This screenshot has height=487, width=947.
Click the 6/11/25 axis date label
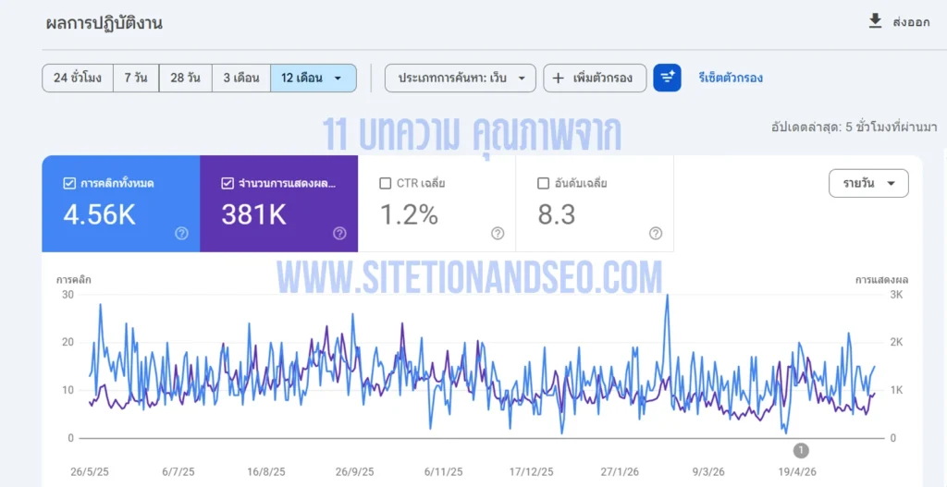tap(443, 472)
